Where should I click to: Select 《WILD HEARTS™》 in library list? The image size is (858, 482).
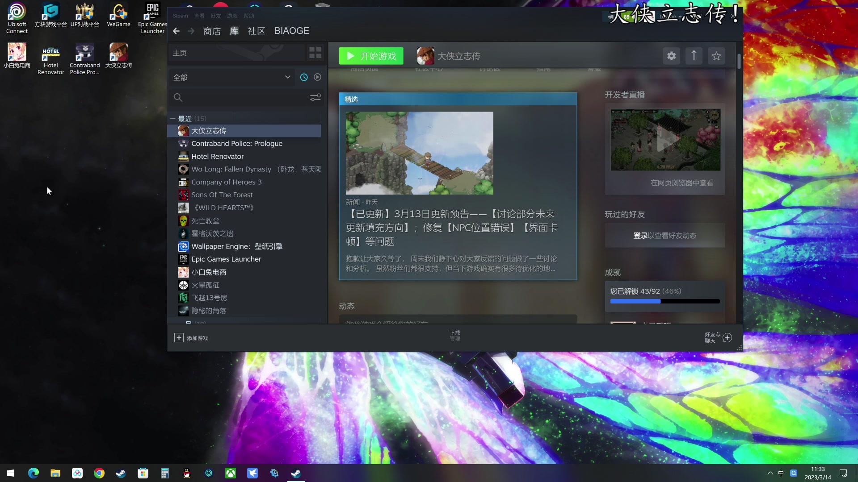coord(244,208)
